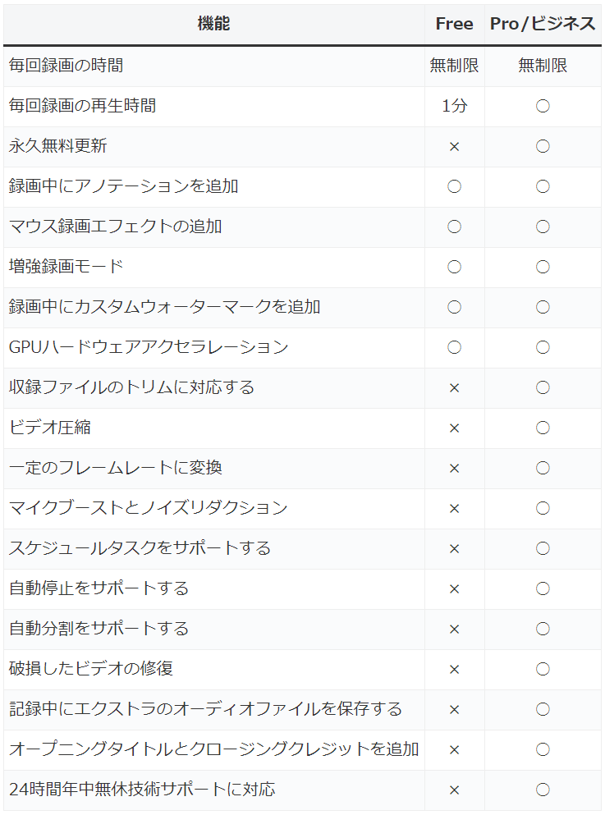Click the Free × for 自動停止をサポートする
The image size is (605, 815).
(x=454, y=589)
